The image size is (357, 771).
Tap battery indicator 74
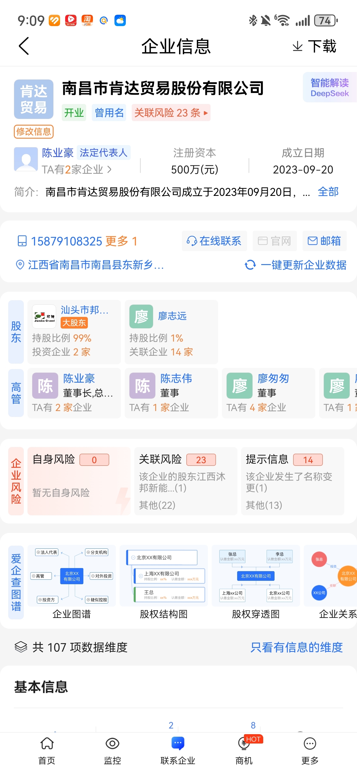pyautogui.click(x=326, y=20)
